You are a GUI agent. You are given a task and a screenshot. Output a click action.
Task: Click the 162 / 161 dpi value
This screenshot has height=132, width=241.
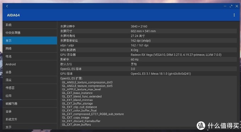tap(140, 45)
